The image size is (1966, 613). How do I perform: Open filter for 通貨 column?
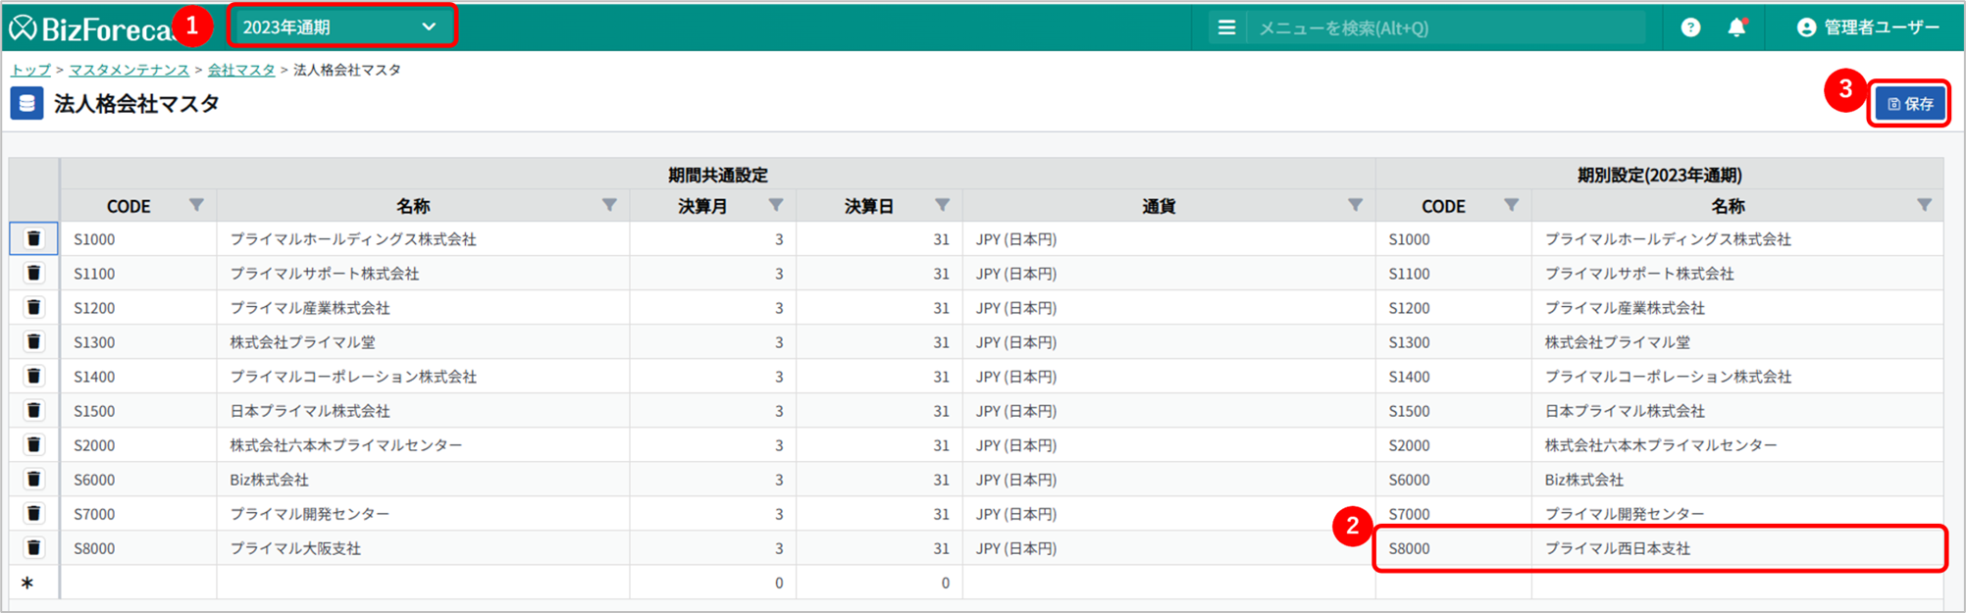pyautogui.click(x=1355, y=205)
